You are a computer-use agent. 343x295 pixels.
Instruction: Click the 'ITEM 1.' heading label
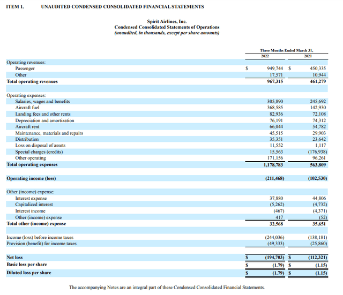(x=15, y=7)
